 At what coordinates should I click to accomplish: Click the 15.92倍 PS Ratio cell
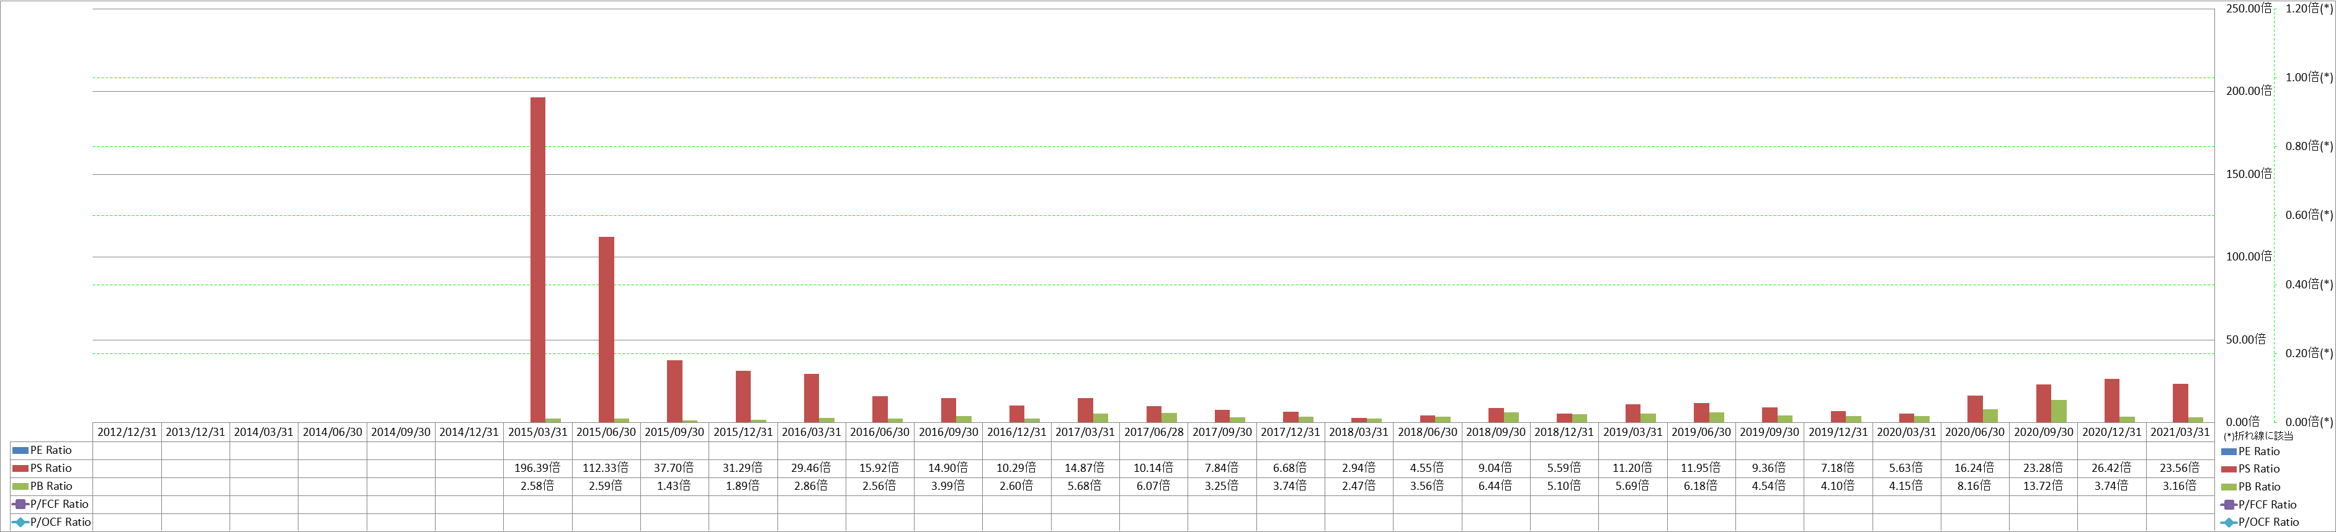click(x=880, y=469)
